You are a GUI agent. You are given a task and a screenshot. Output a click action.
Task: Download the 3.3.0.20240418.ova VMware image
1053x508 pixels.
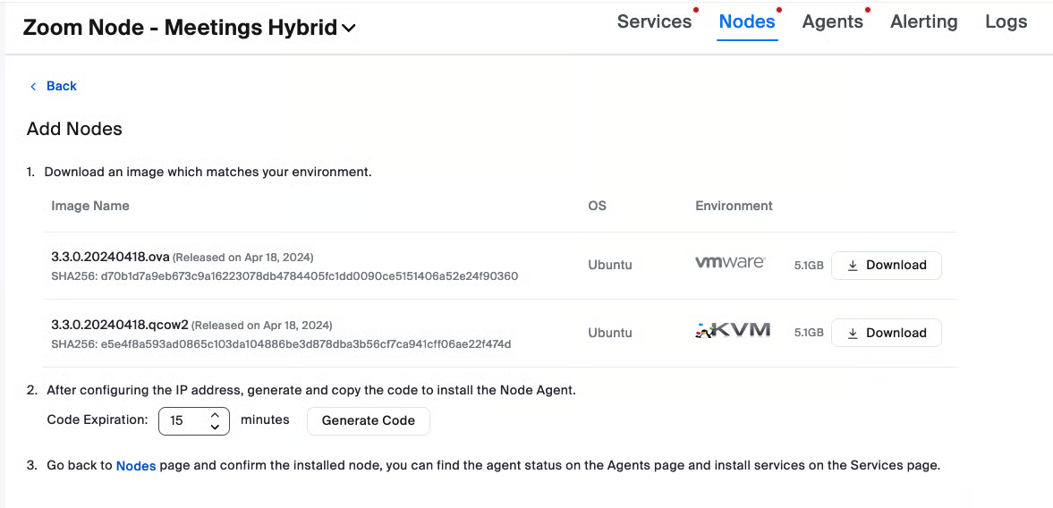tap(886, 265)
